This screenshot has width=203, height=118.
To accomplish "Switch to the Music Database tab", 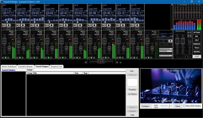I will tap(9, 66).
